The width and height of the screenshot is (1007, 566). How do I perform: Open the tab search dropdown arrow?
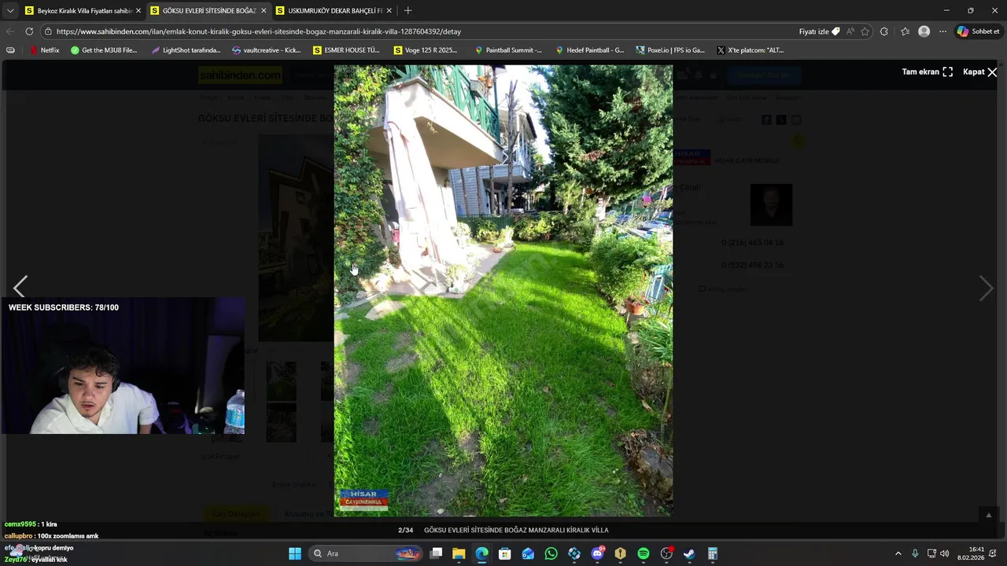click(10, 11)
